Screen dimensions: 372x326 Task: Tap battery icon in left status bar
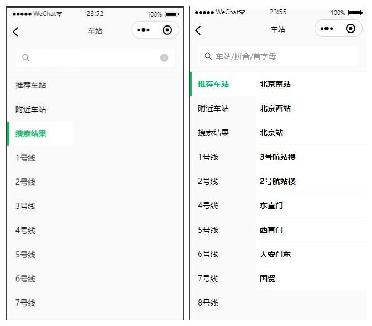pos(172,14)
